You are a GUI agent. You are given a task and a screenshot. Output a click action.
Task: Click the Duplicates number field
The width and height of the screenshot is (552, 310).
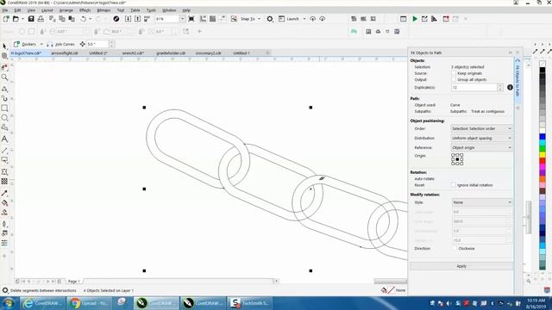tap(474, 87)
